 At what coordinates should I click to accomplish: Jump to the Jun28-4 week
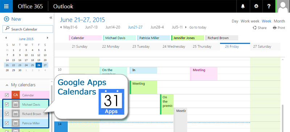(x=157, y=27)
